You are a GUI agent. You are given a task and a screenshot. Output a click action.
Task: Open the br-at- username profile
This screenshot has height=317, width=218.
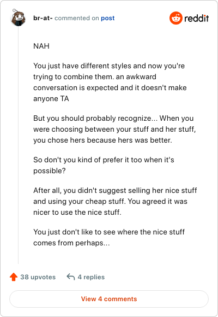point(43,18)
